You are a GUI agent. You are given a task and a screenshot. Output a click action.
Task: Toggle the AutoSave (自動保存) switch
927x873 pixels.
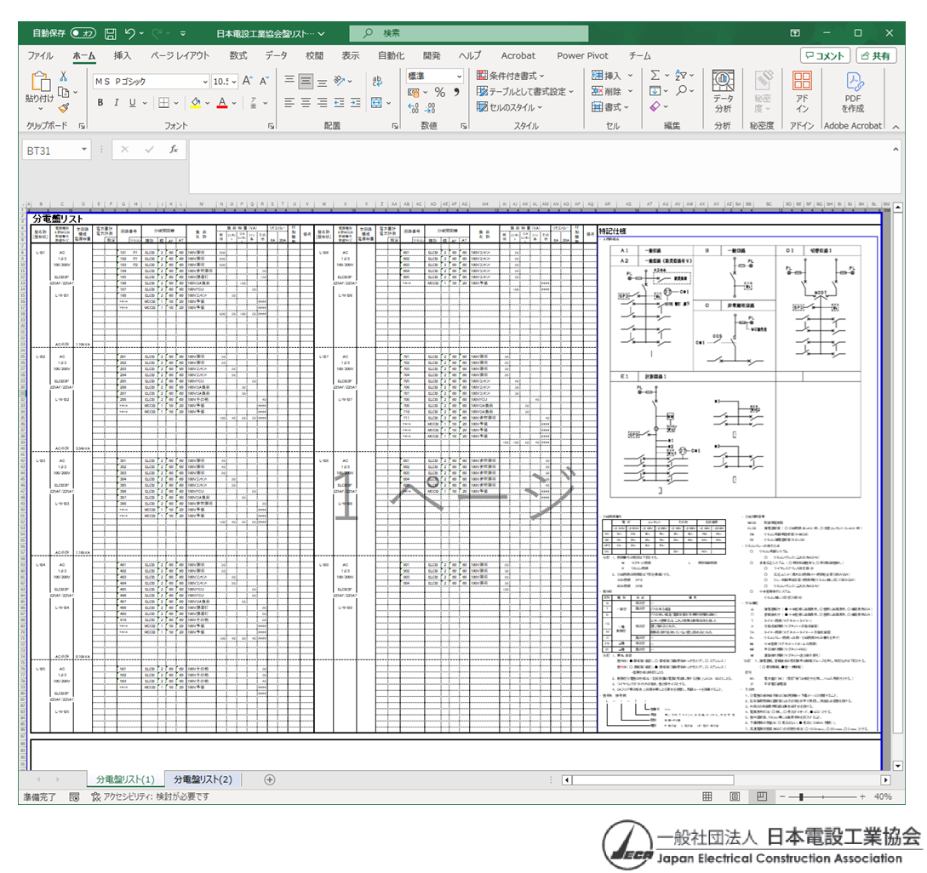coord(83,33)
